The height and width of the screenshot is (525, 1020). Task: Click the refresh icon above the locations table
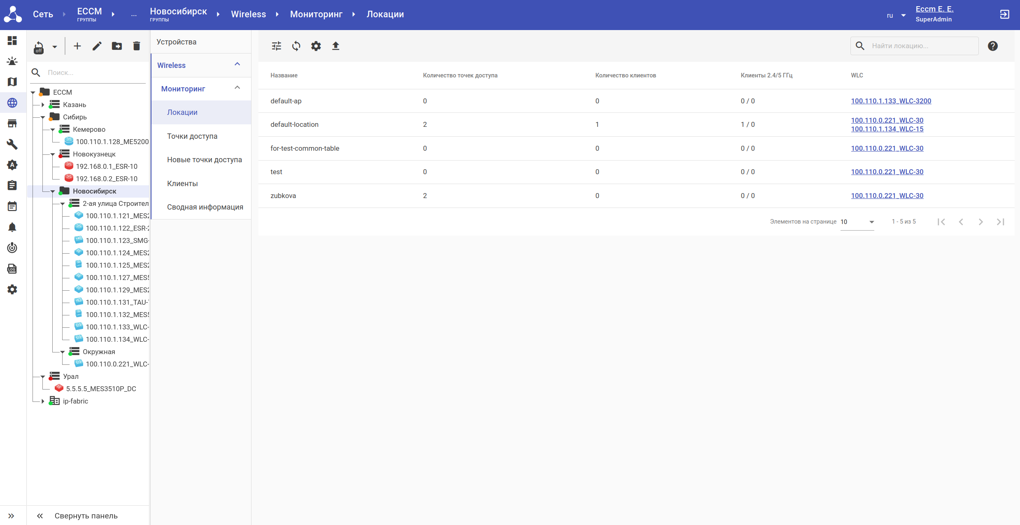coord(296,46)
